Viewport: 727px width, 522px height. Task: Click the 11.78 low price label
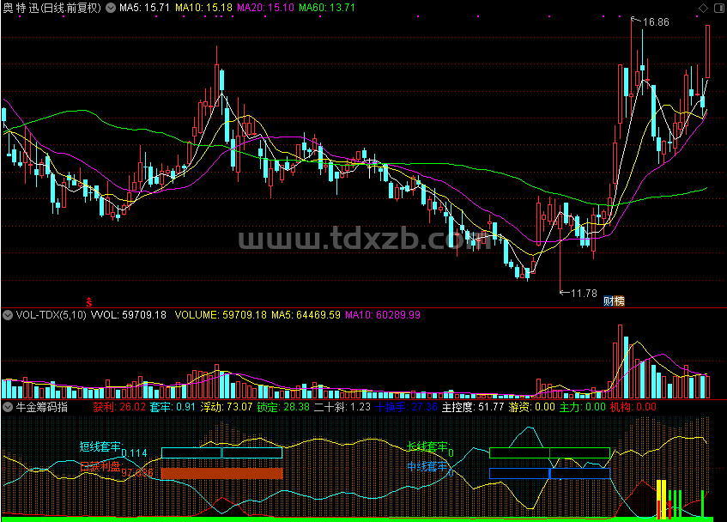(x=584, y=294)
